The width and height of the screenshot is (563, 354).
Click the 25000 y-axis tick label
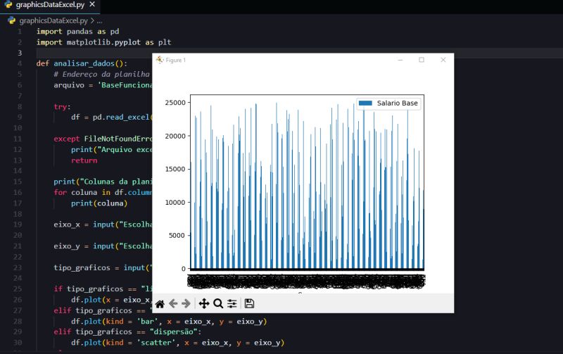pyautogui.click(x=175, y=103)
